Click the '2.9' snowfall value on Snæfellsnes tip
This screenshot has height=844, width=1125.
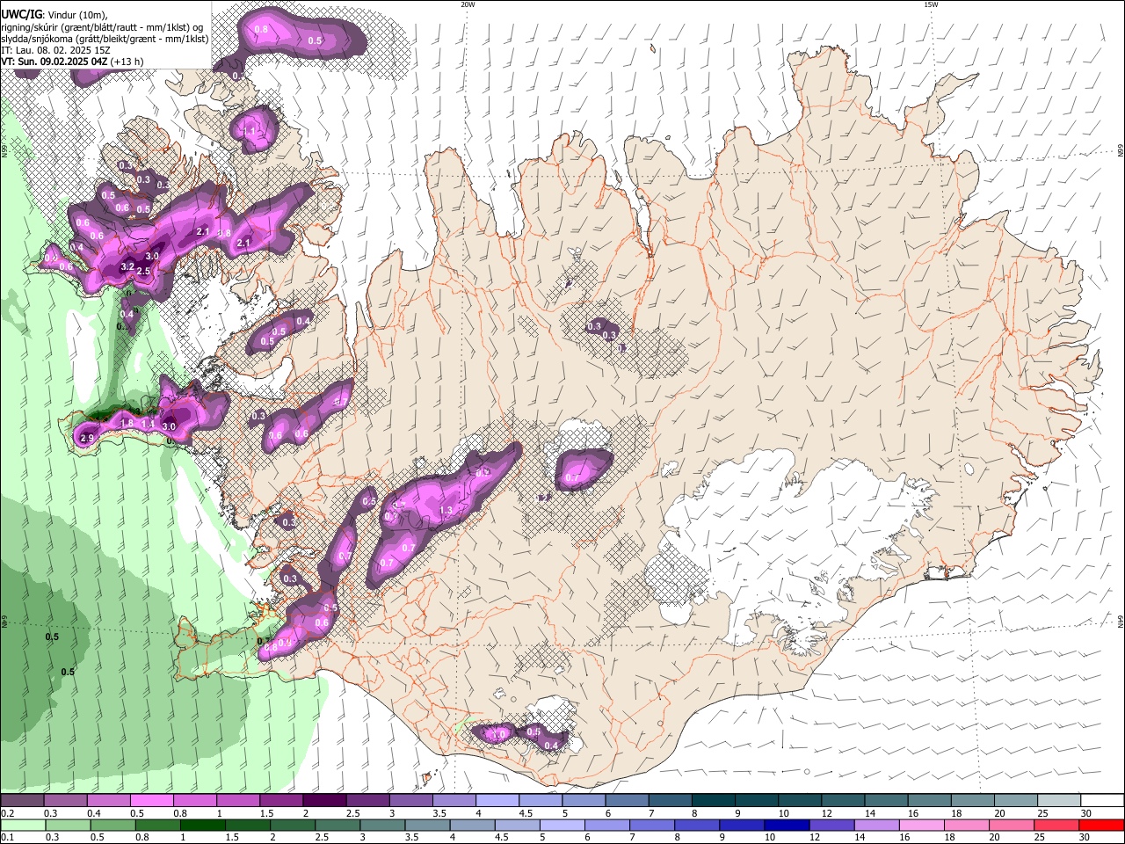coord(87,438)
